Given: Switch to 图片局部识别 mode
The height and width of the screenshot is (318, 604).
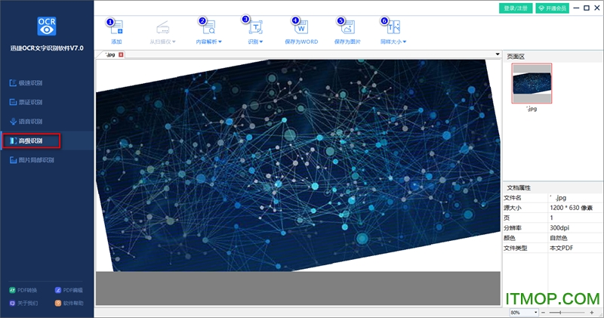Looking at the screenshot, I should pyautogui.click(x=36, y=160).
